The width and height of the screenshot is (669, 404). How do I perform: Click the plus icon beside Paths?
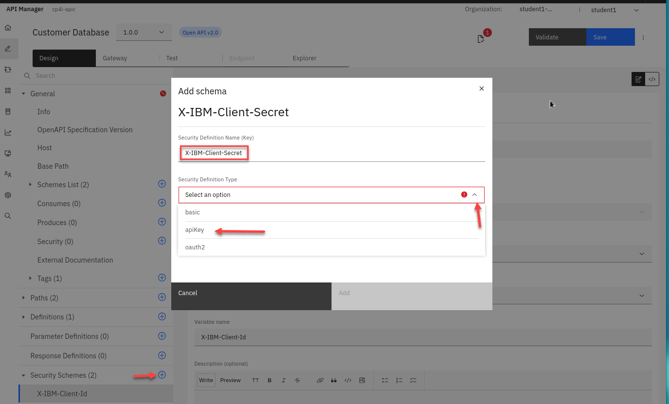(162, 297)
